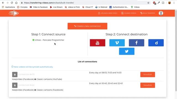Viewport: 177px width, 99px height.
Task: Select Dailymotion as the destination
Action: tap(156, 43)
